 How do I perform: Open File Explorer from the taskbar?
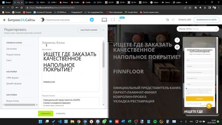click(x=72, y=122)
